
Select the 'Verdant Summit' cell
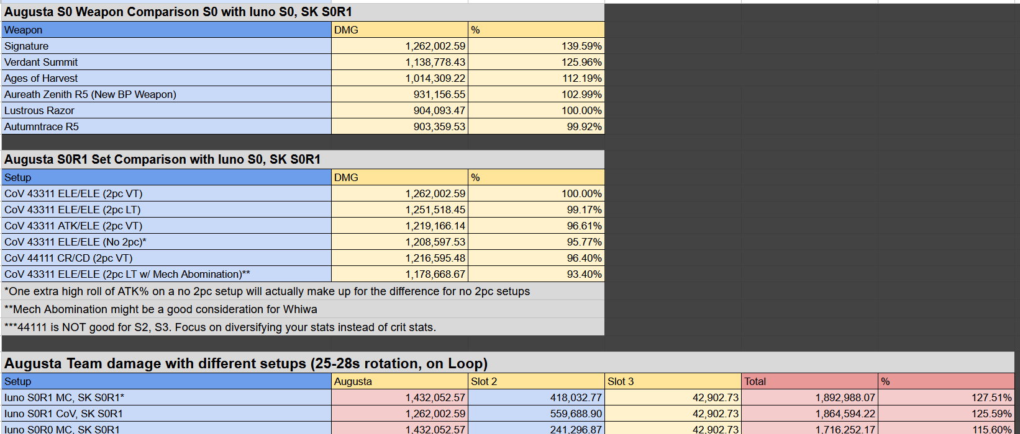(166, 62)
